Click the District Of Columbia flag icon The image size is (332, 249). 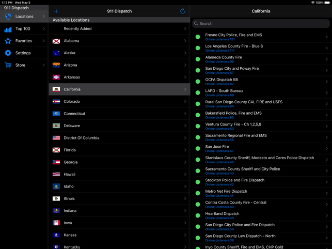coord(56,138)
